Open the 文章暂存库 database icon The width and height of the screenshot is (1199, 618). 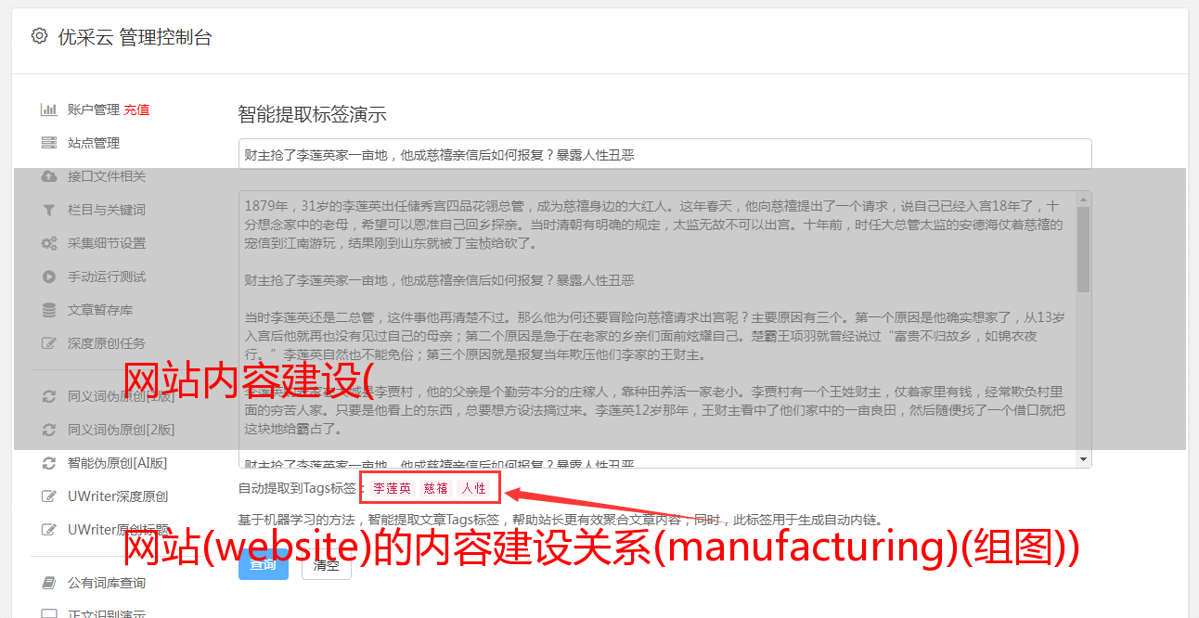tap(49, 310)
